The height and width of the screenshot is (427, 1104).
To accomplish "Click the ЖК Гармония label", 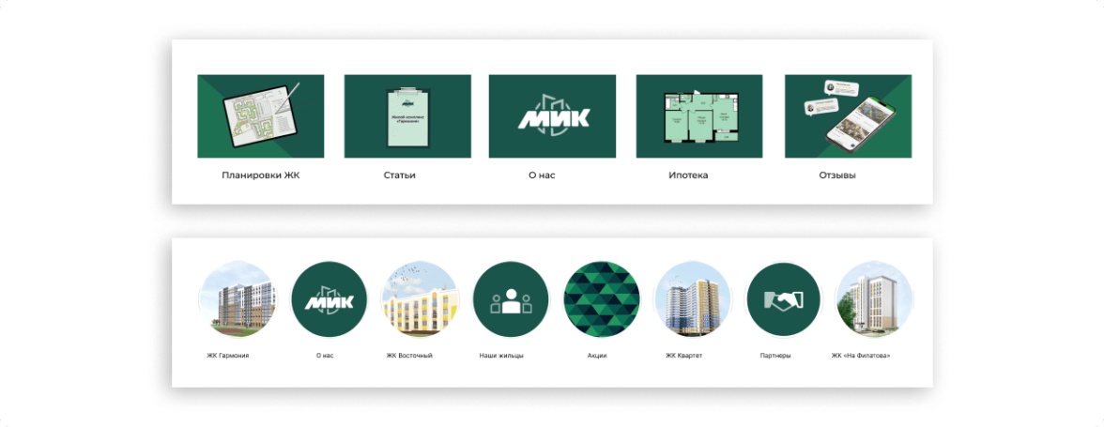I will point(228,356).
